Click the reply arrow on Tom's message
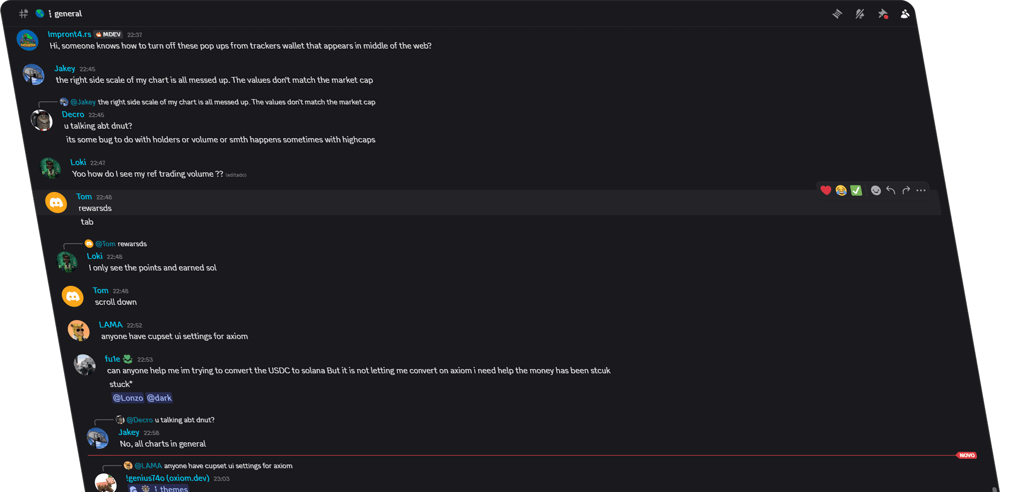 pyautogui.click(x=891, y=191)
